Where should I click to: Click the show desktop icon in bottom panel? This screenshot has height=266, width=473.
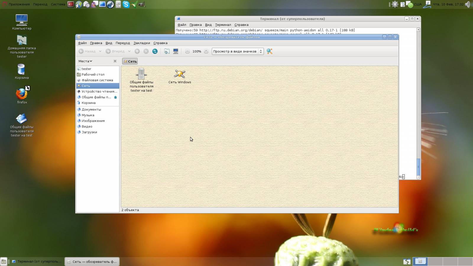(4, 262)
